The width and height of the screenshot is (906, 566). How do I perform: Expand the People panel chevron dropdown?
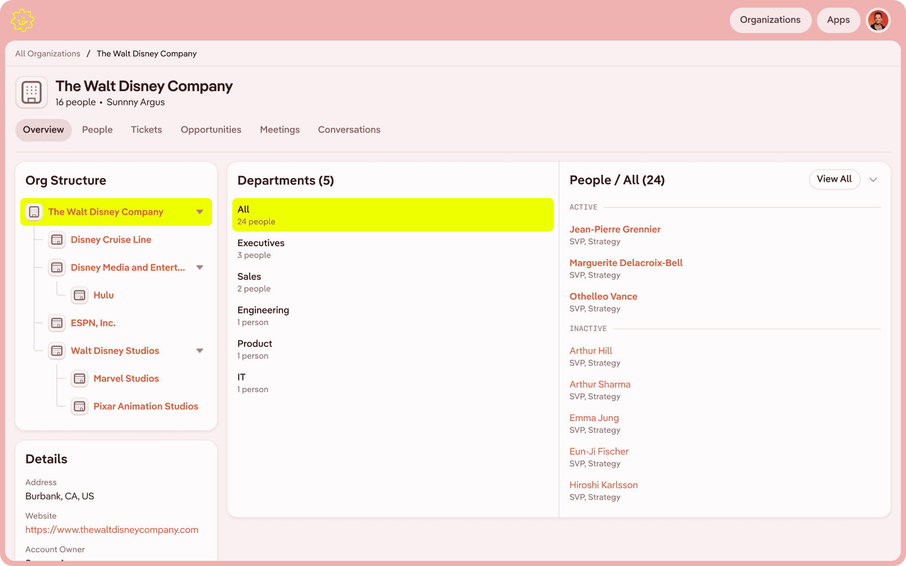coord(873,180)
